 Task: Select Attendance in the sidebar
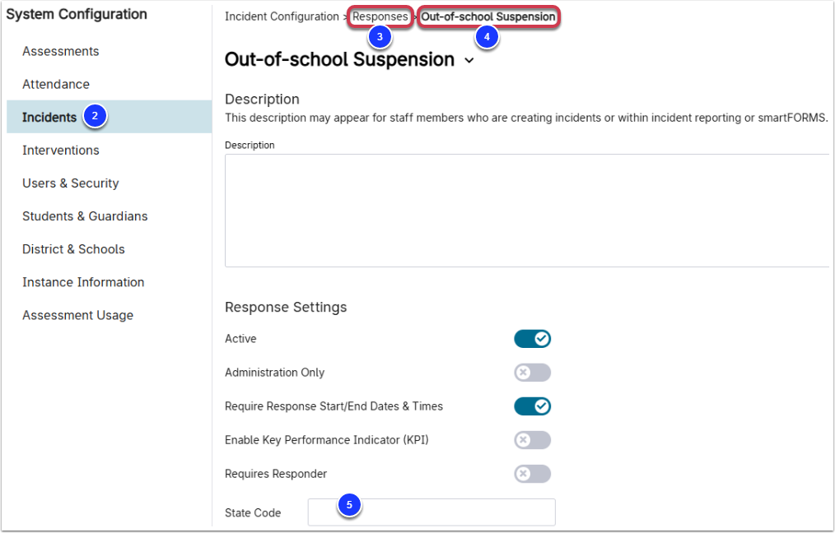[56, 84]
